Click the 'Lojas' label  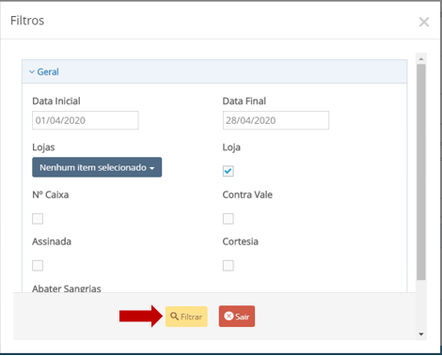43,147
